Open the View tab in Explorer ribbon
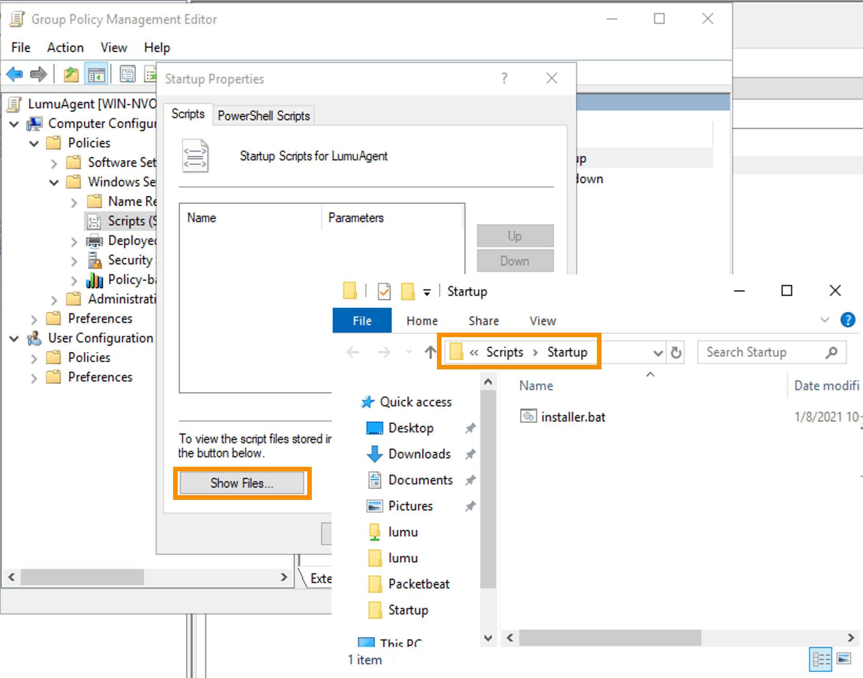The image size is (863, 678). click(x=543, y=321)
